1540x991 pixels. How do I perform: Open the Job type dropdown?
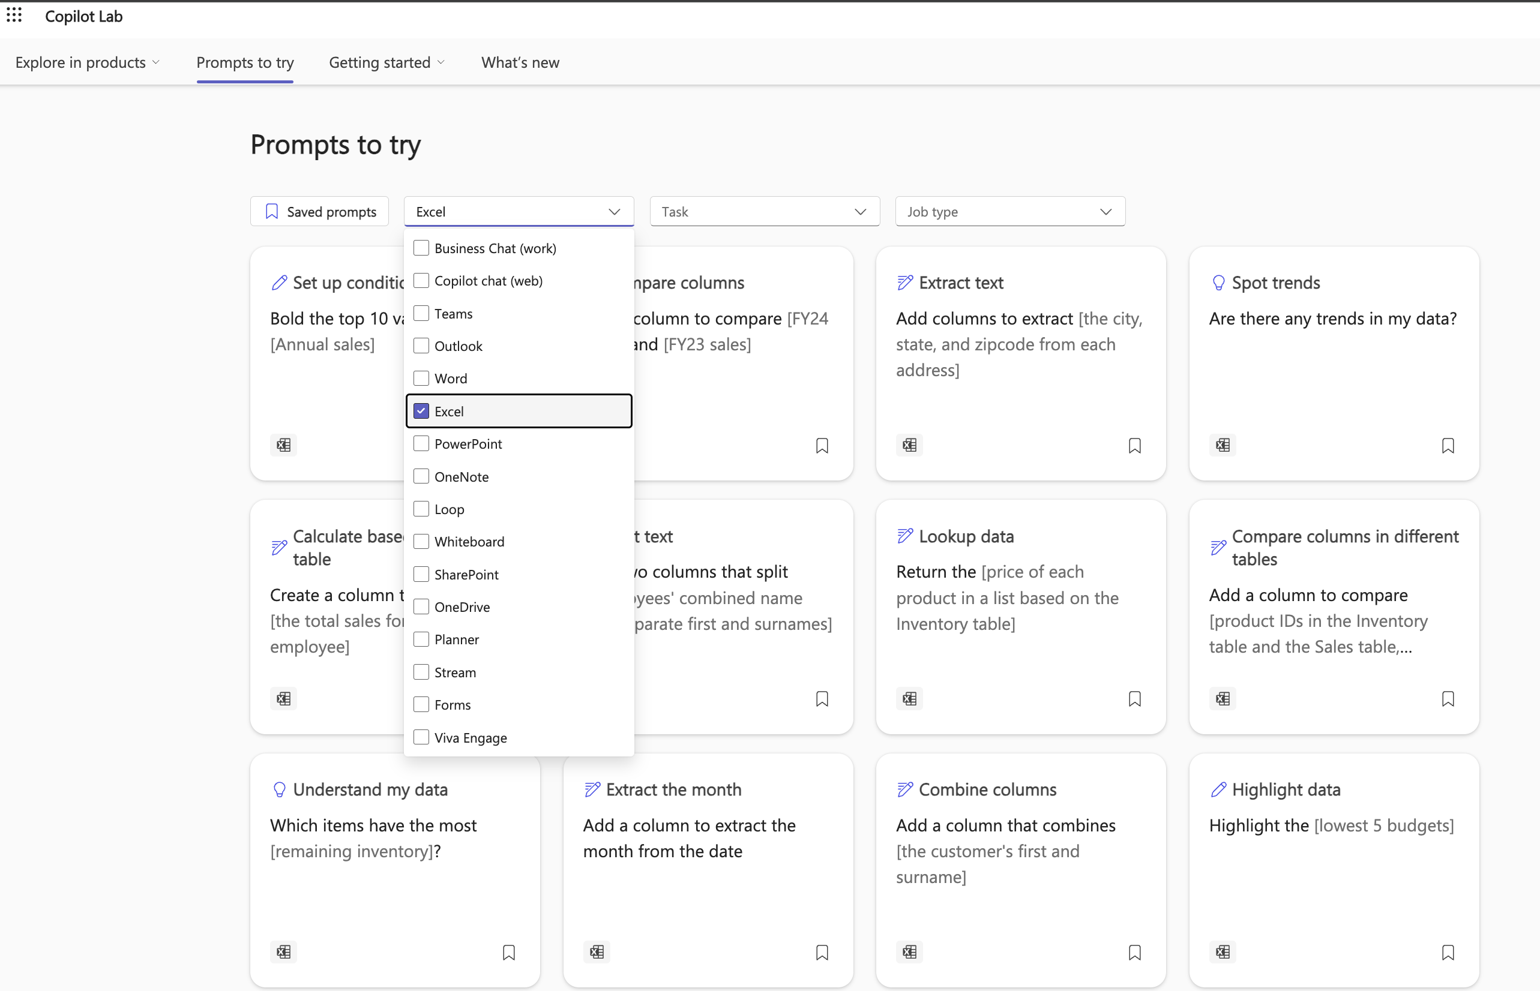point(1010,212)
